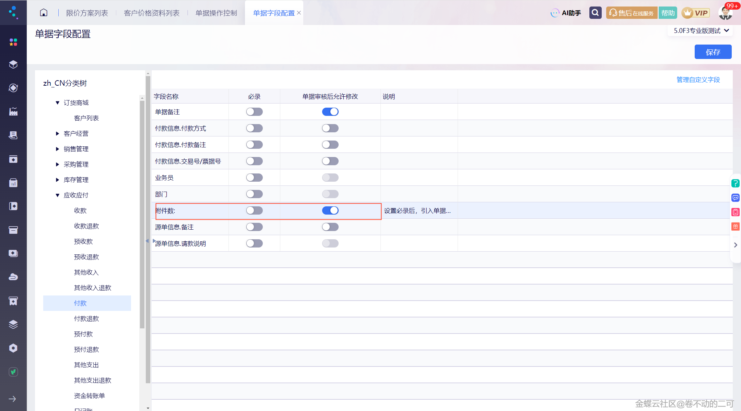Viewport: 741px width, 411px height.
Task: Enable 必录 for 附件数
Action: click(x=255, y=210)
